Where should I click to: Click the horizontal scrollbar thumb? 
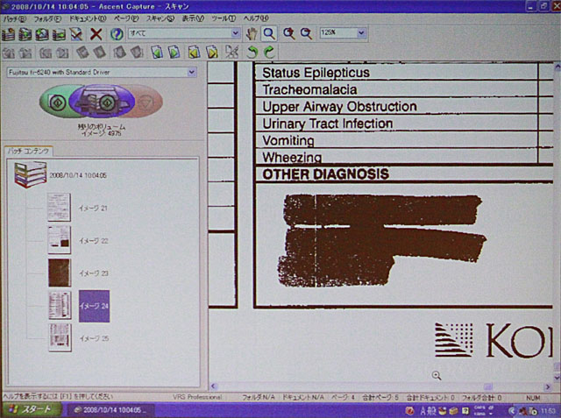(488, 386)
